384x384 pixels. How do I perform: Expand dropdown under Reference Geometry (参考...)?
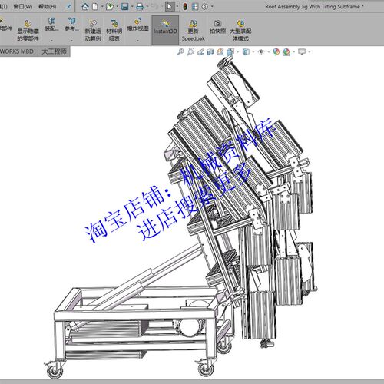tap(71, 41)
